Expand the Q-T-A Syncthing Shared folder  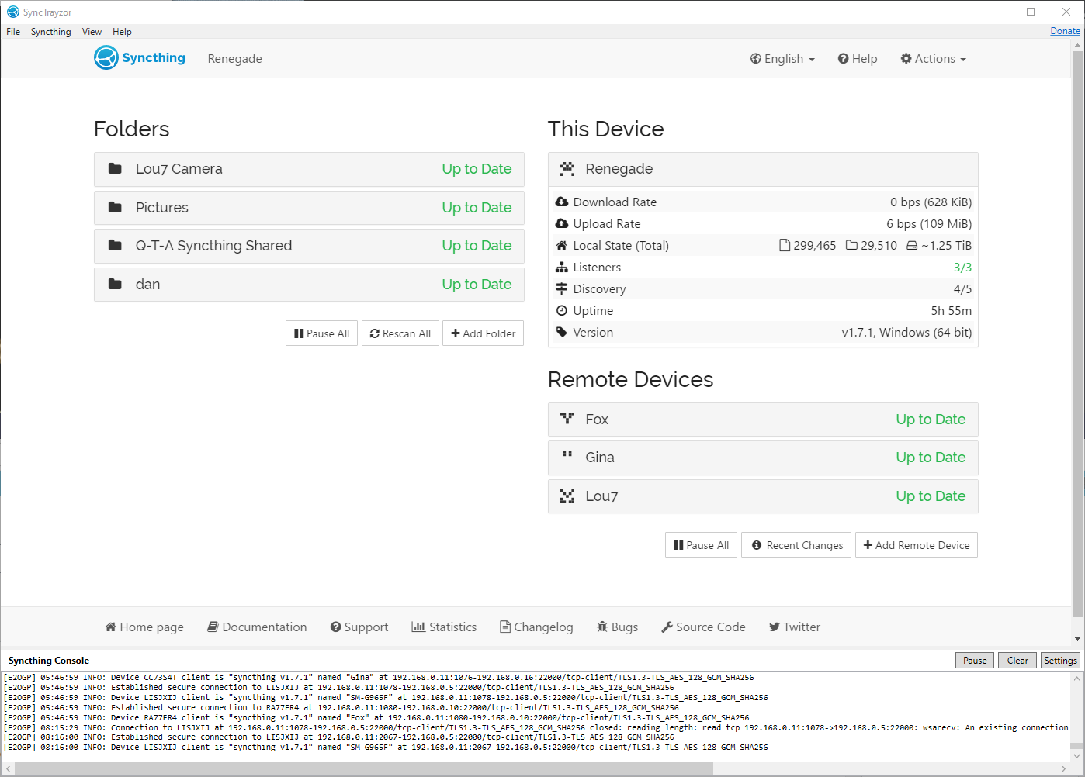(309, 246)
